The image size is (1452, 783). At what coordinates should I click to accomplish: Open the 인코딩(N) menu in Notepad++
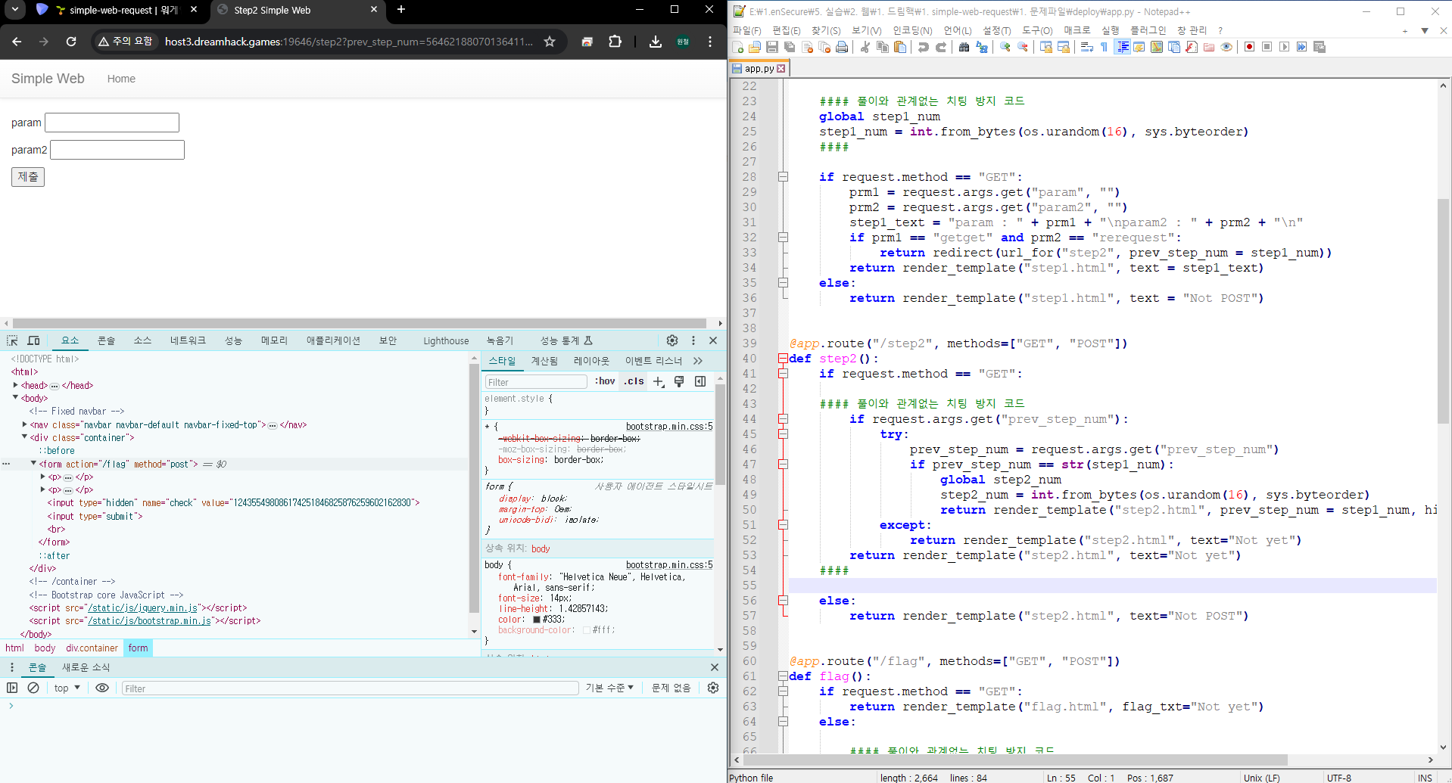pos(912,30)
